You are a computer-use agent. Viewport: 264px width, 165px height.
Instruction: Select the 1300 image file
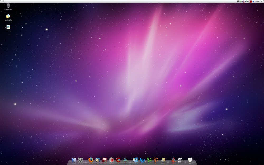click(x=8, y=27)
